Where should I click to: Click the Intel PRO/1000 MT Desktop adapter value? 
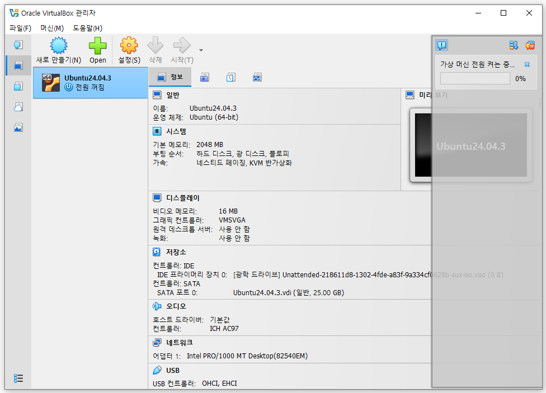247,356
